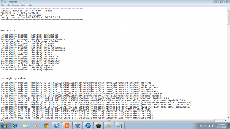Screen dimensions: 230x129
Task: Open the Windows Start menu
Action: pos(4,126)
